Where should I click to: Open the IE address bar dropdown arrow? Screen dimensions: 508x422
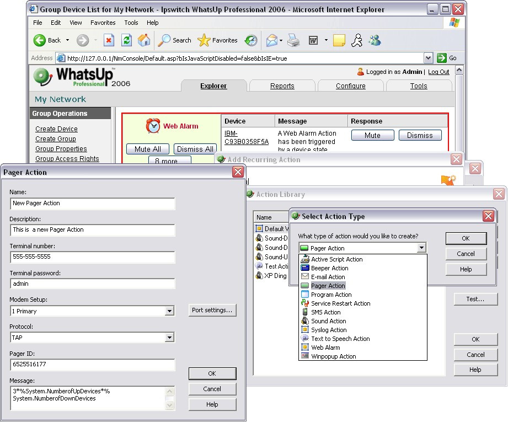(428, 58)
